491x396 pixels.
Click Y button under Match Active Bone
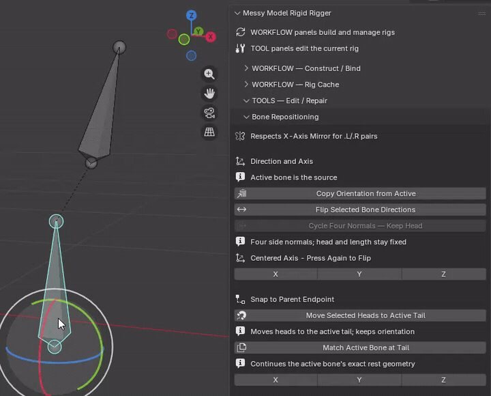tap(359, 380)
